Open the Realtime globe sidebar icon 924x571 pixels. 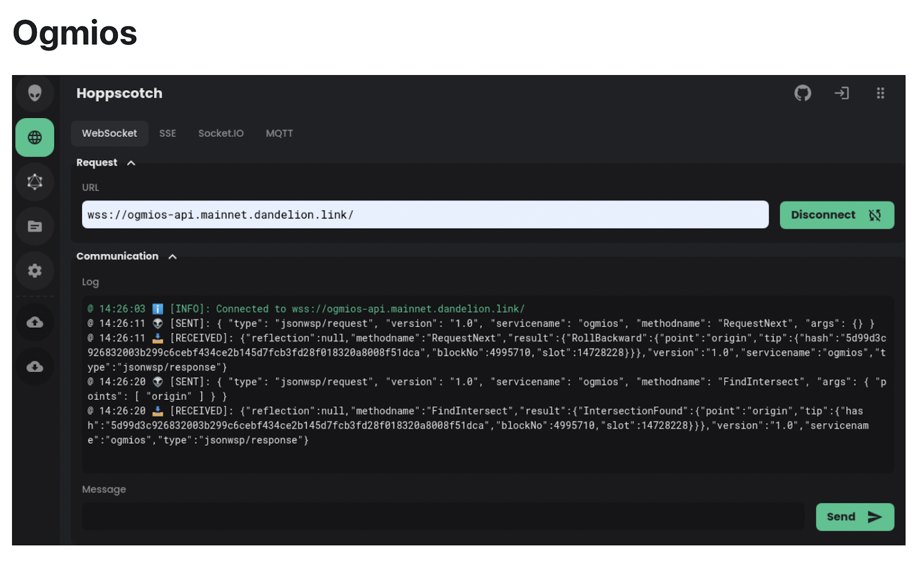[x=35, y=138]
